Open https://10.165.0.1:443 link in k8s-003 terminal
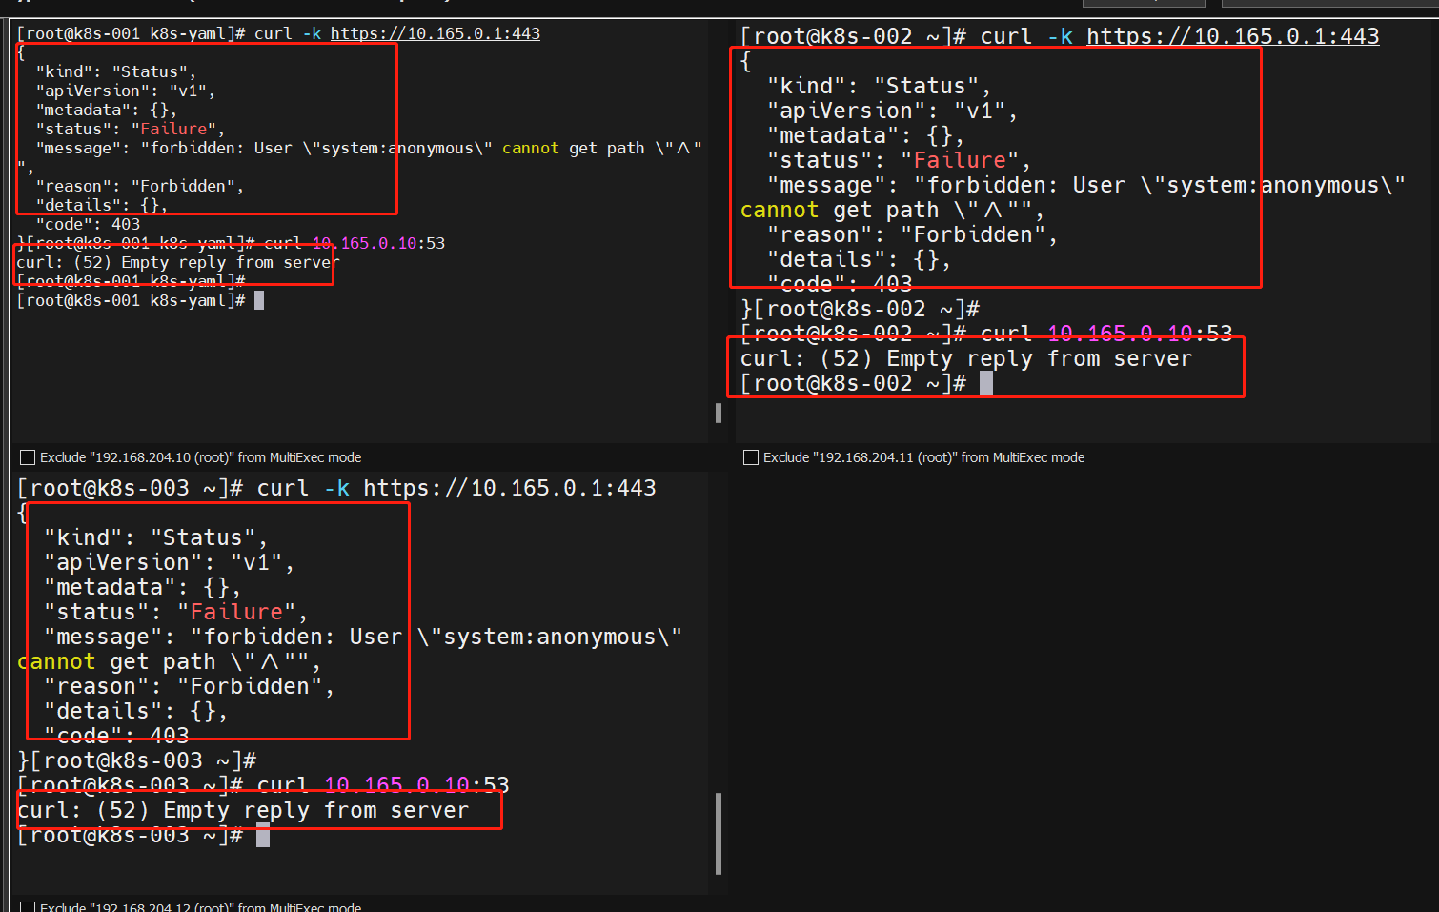 click(x=510, y=488)
